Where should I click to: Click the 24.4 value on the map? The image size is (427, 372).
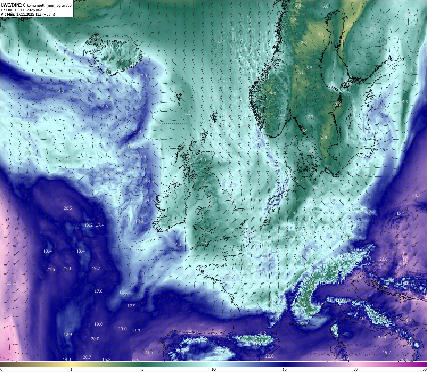[382, 338]
